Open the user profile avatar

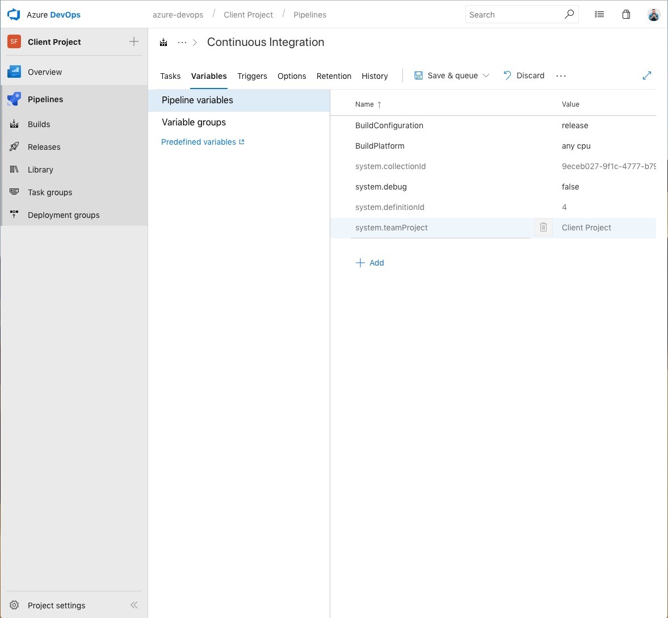[653, 15]
